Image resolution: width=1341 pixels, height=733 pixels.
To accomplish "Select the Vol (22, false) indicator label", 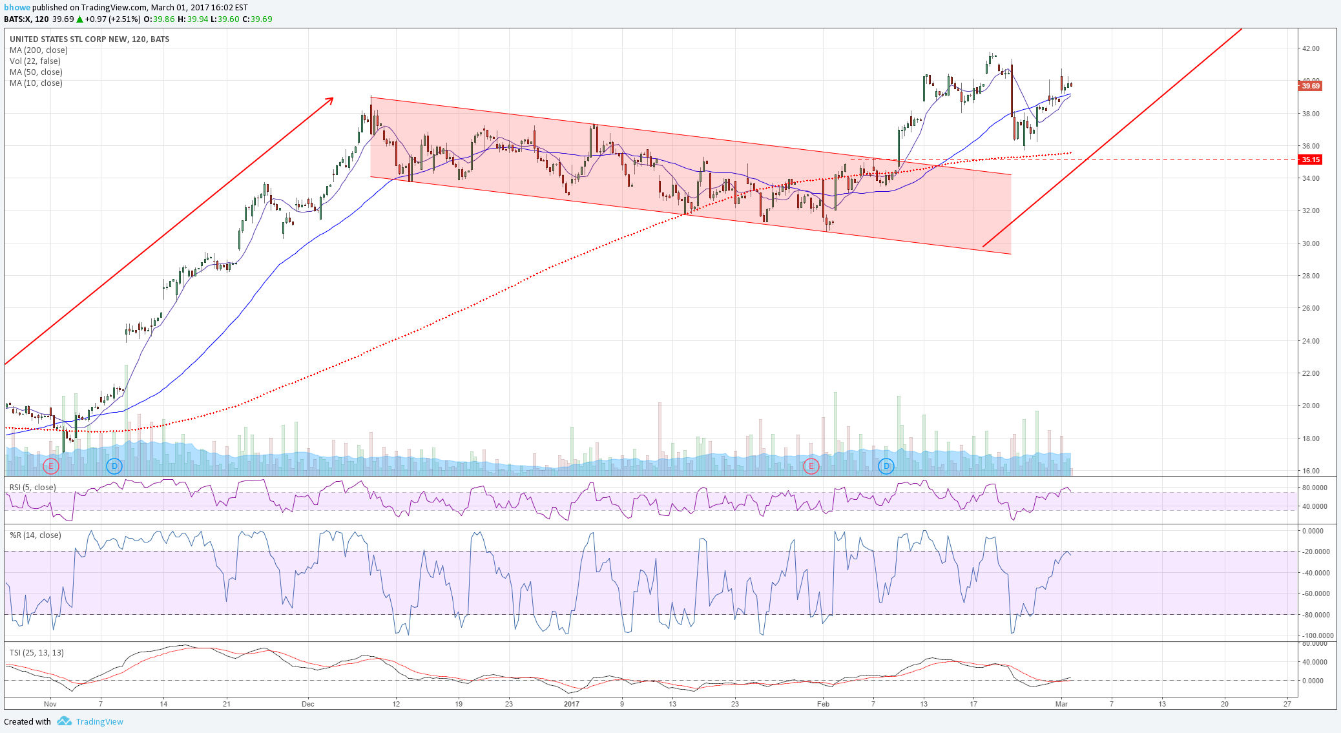I will coord(36,61).
